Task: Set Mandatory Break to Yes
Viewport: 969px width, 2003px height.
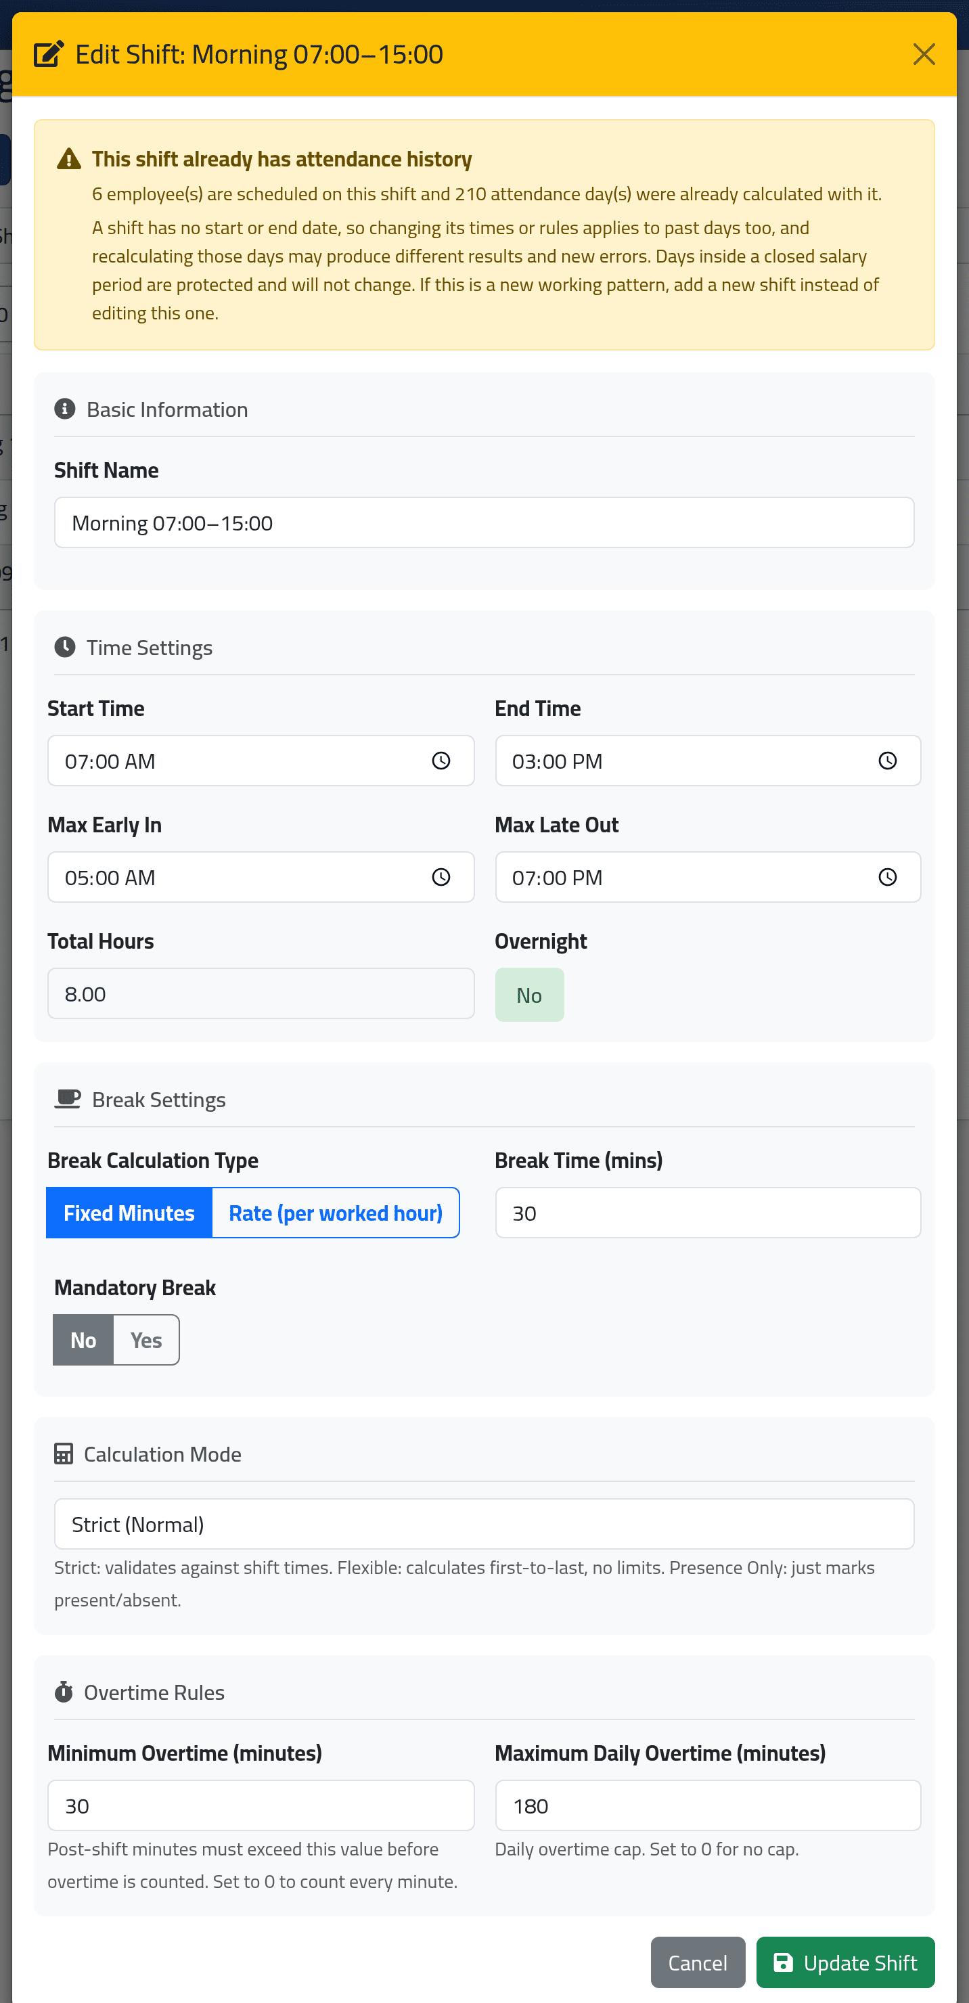Action: (146, 1340)
